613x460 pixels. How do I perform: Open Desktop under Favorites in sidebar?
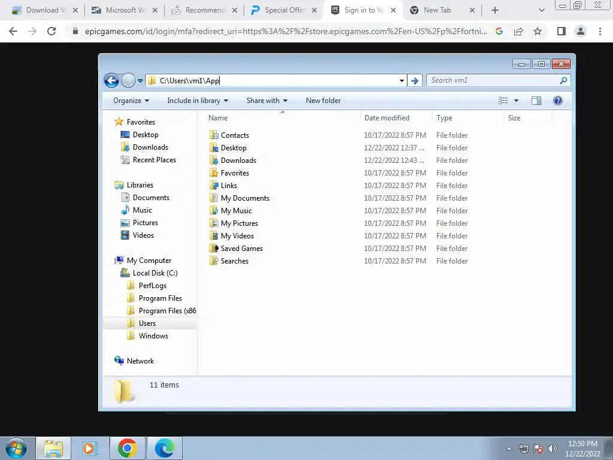click(145, 135)
